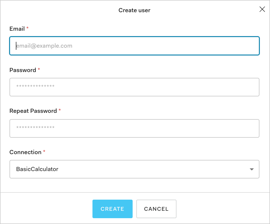The width and height of the screenshot is (270, 224).
Task: Close the Create user dialog with X
Action: point(262,10)
